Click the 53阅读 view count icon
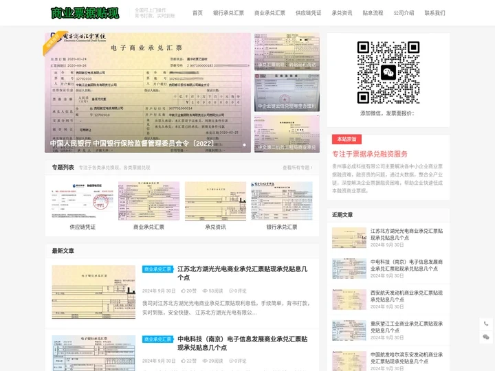The height and width of the screenshot is (371, 495). click(x=205, y=291)
